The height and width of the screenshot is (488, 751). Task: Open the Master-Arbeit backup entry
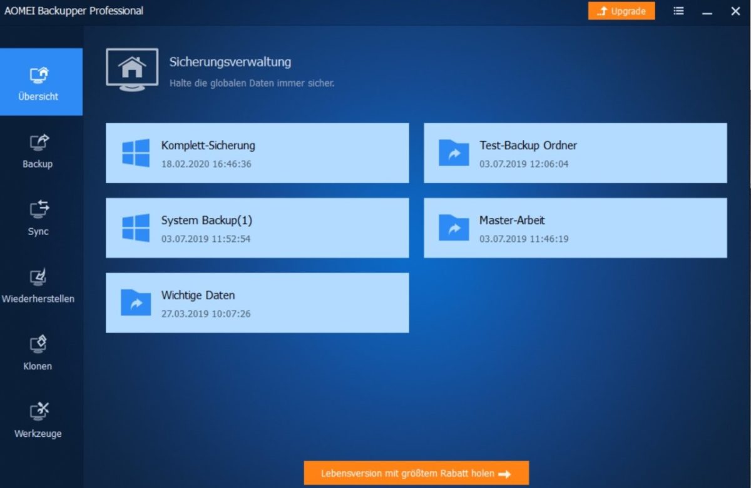coord(575,227)
